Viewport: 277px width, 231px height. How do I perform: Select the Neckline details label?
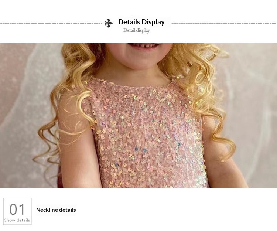tap(56, 210)
